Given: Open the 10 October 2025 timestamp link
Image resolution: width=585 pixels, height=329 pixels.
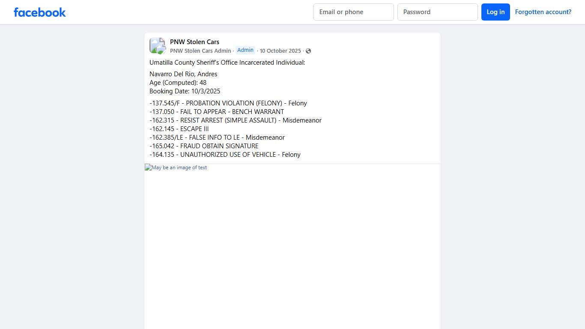Looking at the screenshot, I should [x=281, y=51].
